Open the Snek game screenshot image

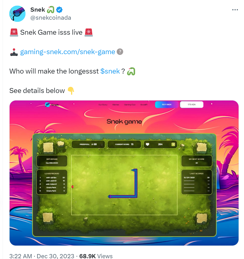pyautogui.click(x=124, y=173)
